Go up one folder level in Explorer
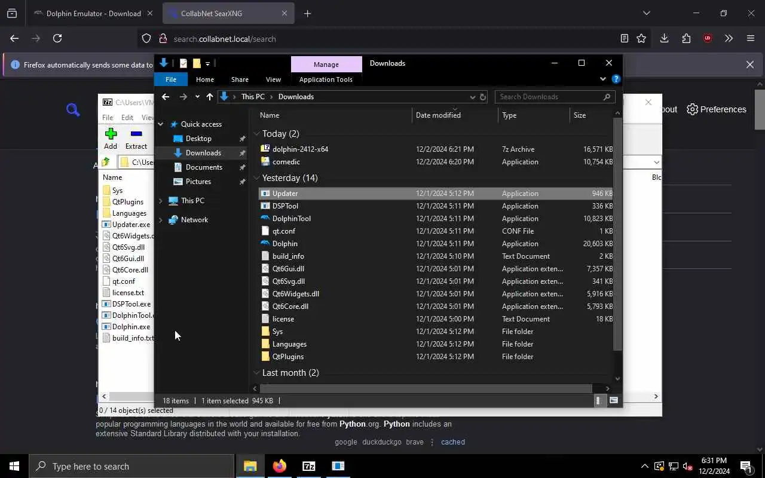 pyautogui.click(x=210, y=97)
